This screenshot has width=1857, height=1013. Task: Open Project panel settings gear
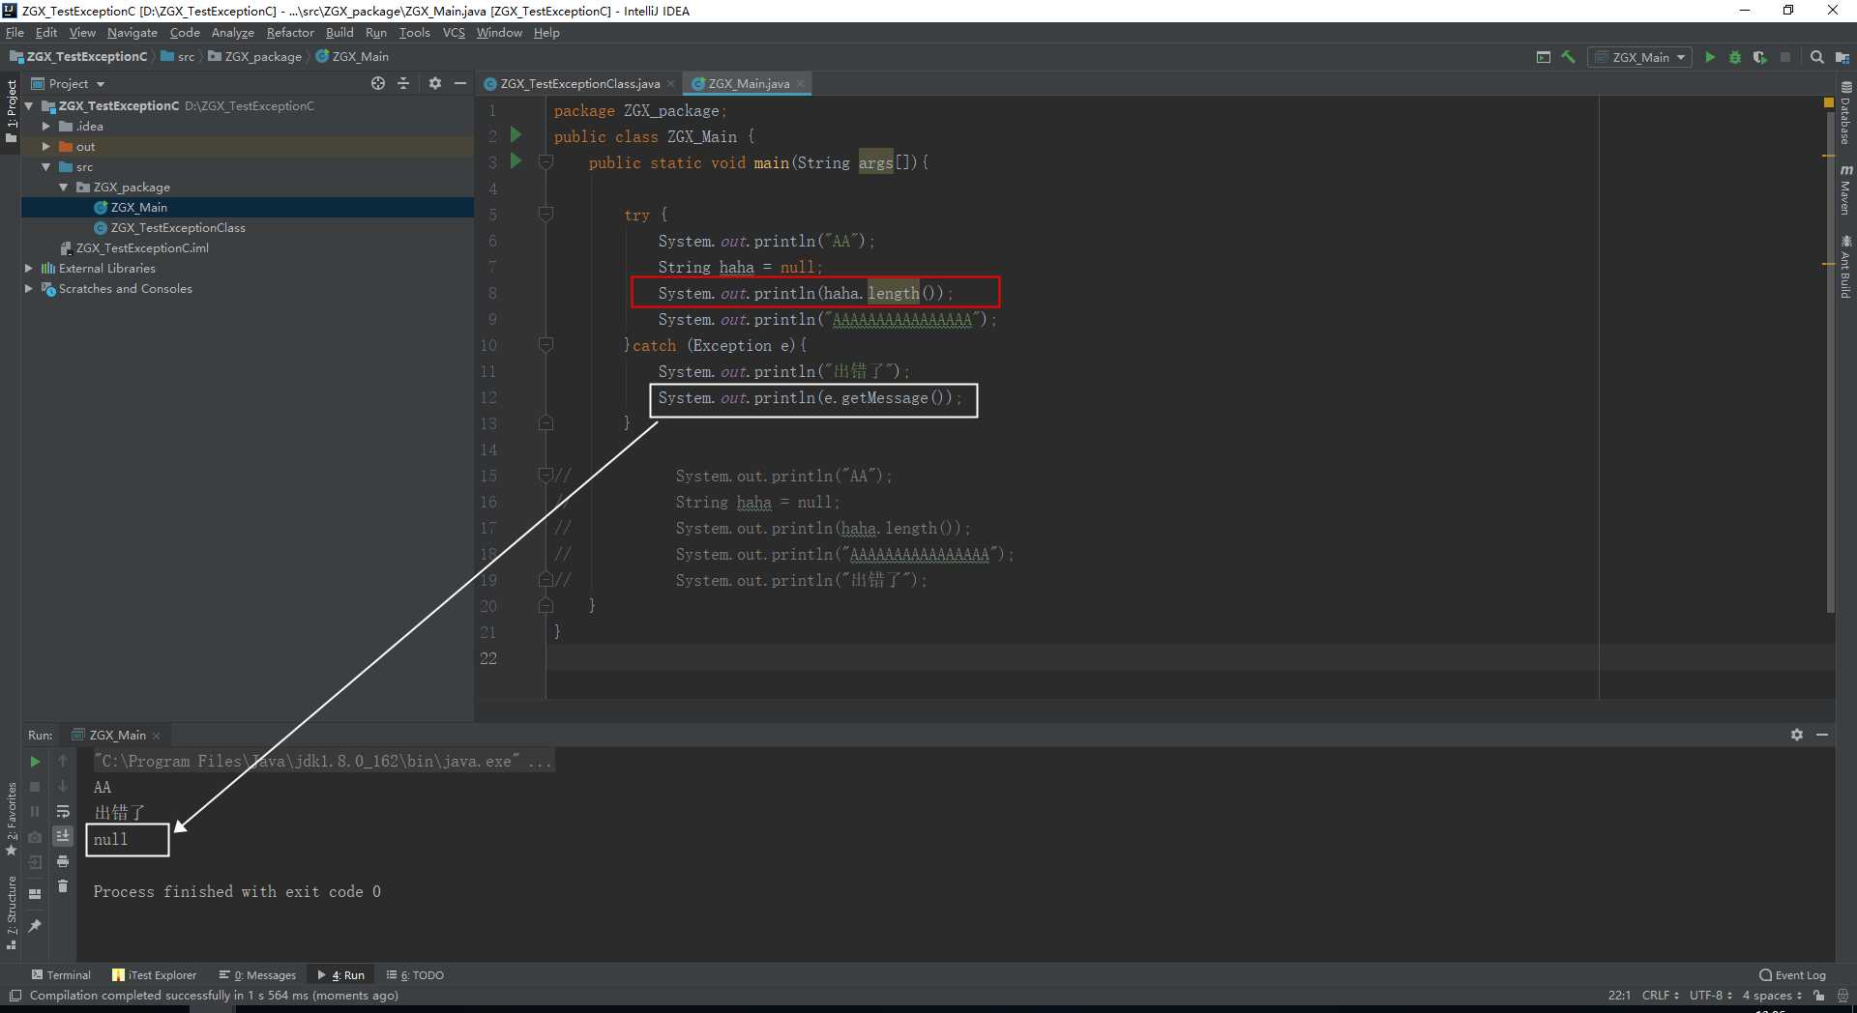[435, 84]
